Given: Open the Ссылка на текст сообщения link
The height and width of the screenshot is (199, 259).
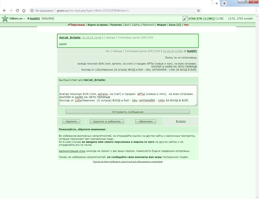Looking at the screenshot, I should [128, 161].
